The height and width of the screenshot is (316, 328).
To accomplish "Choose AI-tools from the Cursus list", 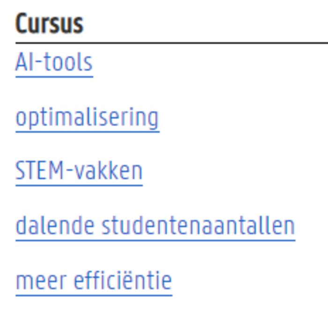I will pyautogui.click(x=54, y=62).
